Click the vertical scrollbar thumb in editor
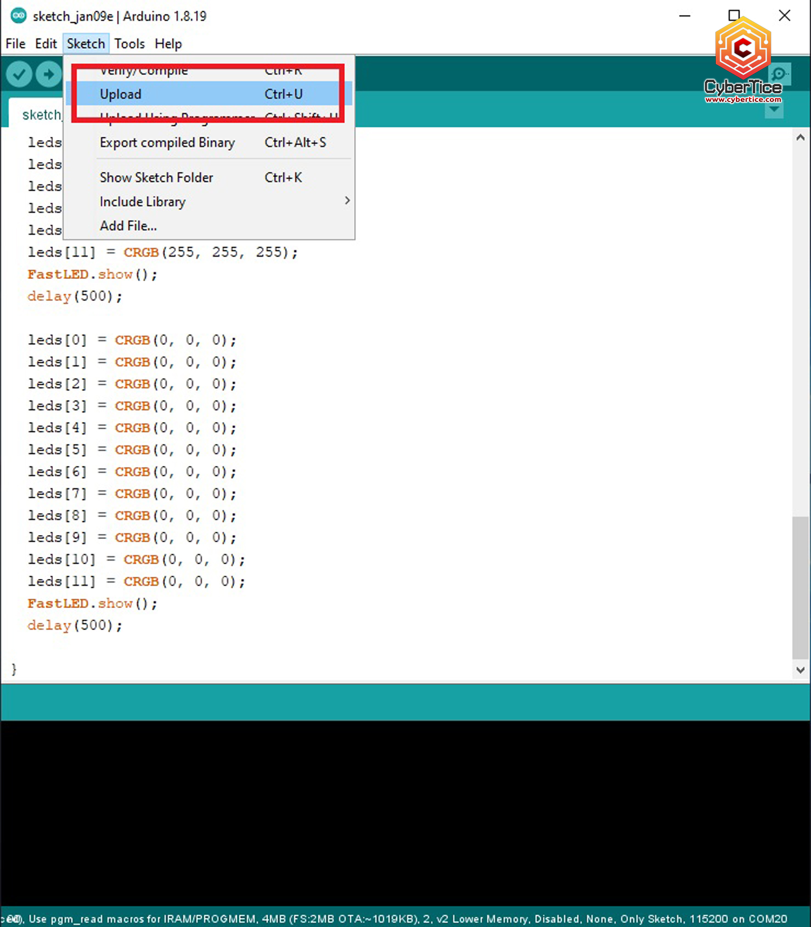This screenshot has width=811, height=927. coord(800,586)
